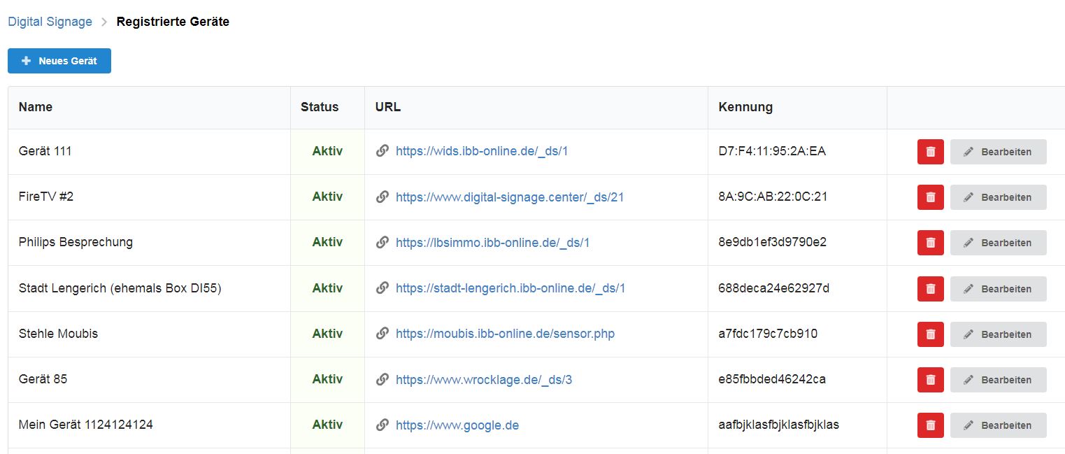Screen dimensions: 1065x454
Task: Open the digital-signage.center/_ds/21 link
Action: pyautogui.click(x=509, y=197)
